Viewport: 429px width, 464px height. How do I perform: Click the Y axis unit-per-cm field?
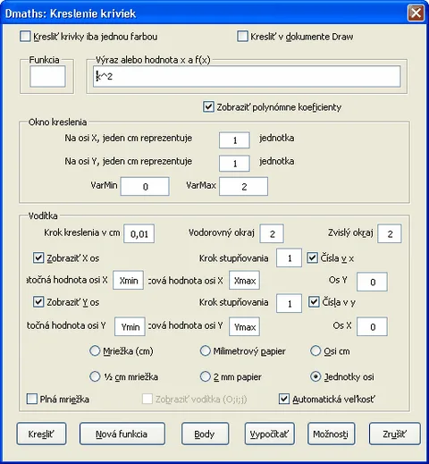click(x=234, y=164)
